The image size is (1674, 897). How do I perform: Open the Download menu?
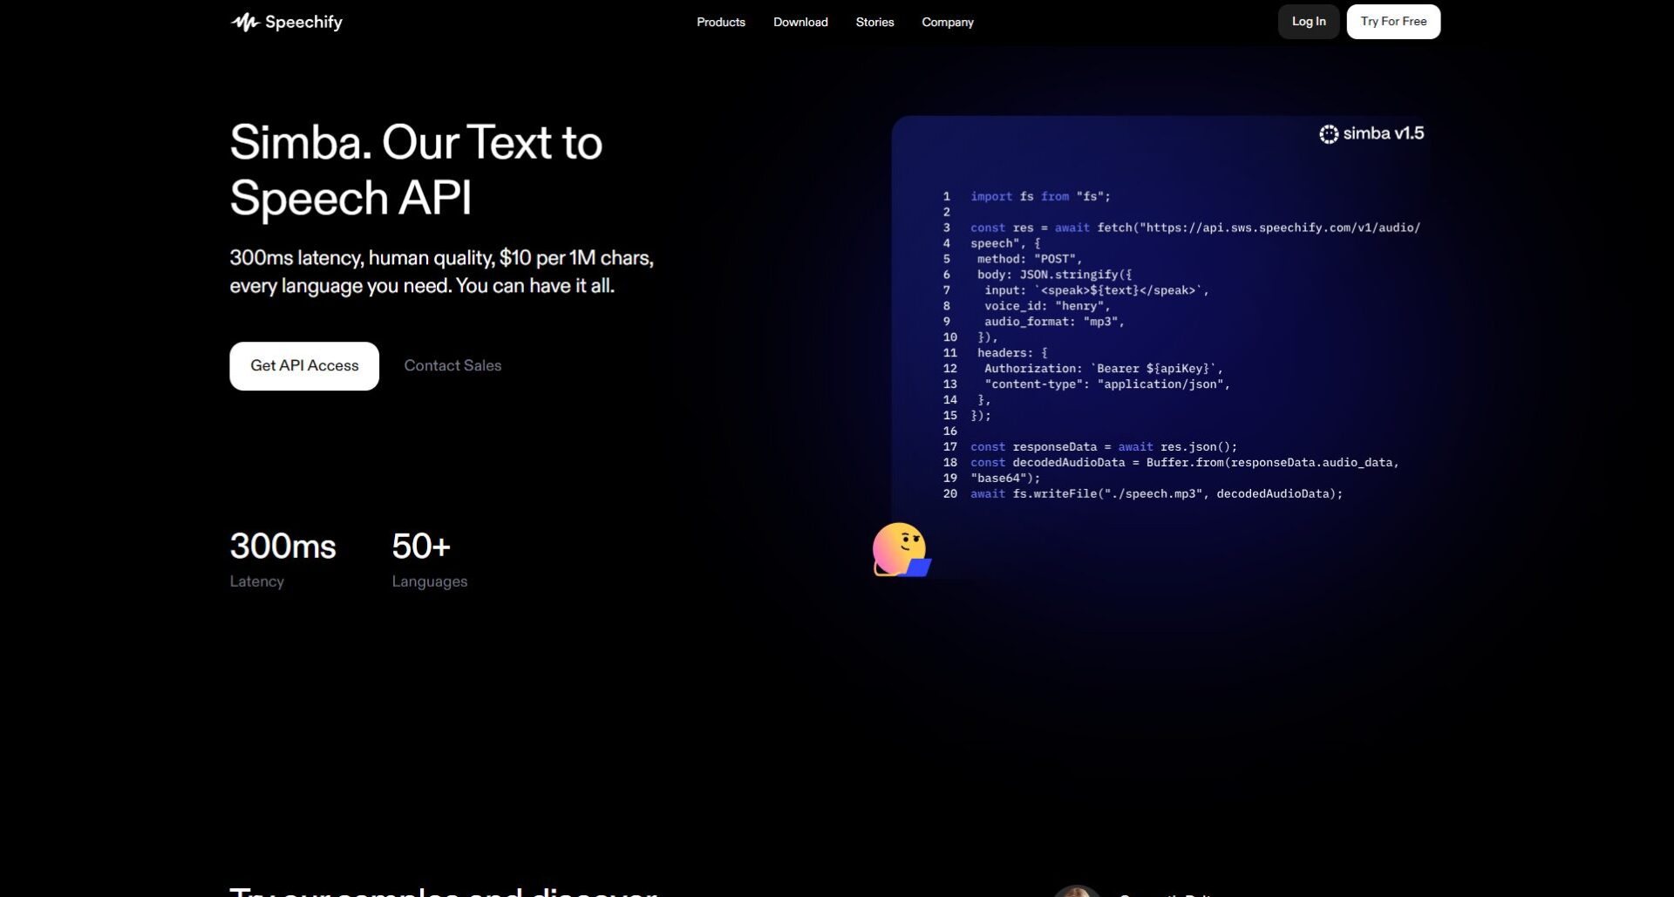800,23
